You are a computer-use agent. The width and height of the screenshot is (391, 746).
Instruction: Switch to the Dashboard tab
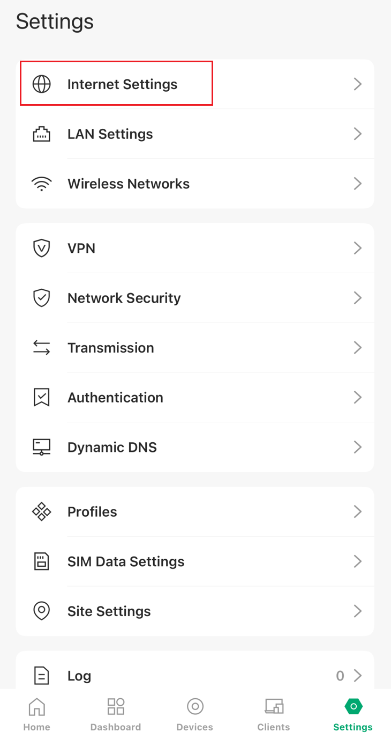(116, 715)
